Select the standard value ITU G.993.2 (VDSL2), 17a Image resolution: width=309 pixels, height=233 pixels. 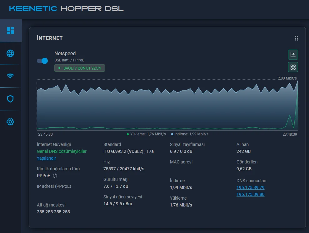click(x=128, y=151)
